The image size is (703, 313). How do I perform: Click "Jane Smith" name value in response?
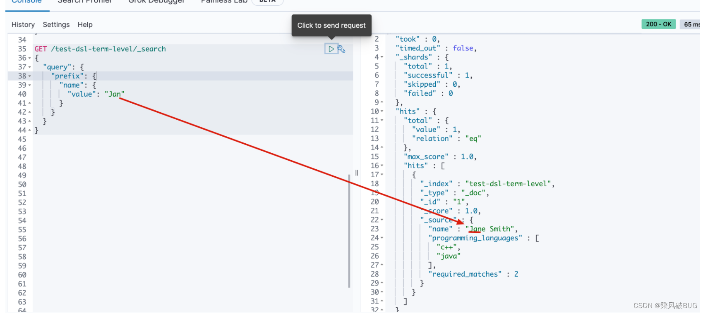(490, 229)
